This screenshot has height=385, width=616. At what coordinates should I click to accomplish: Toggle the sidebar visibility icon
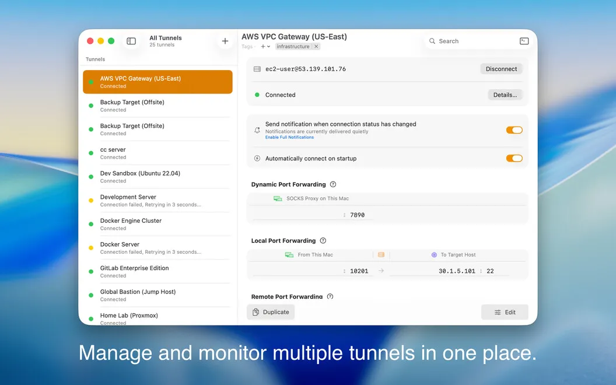pos(131,41)
